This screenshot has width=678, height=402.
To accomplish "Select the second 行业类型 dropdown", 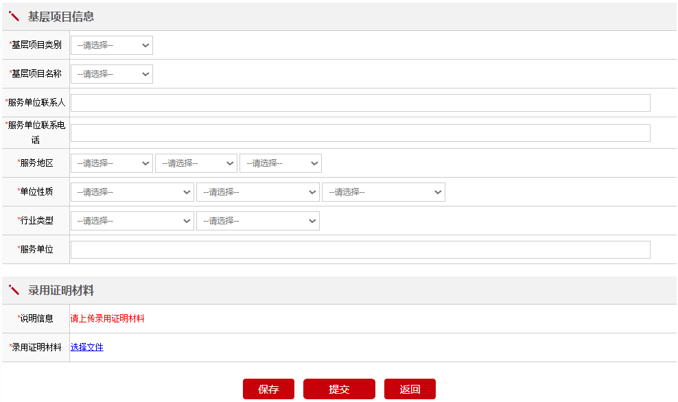I will [258, 221].
